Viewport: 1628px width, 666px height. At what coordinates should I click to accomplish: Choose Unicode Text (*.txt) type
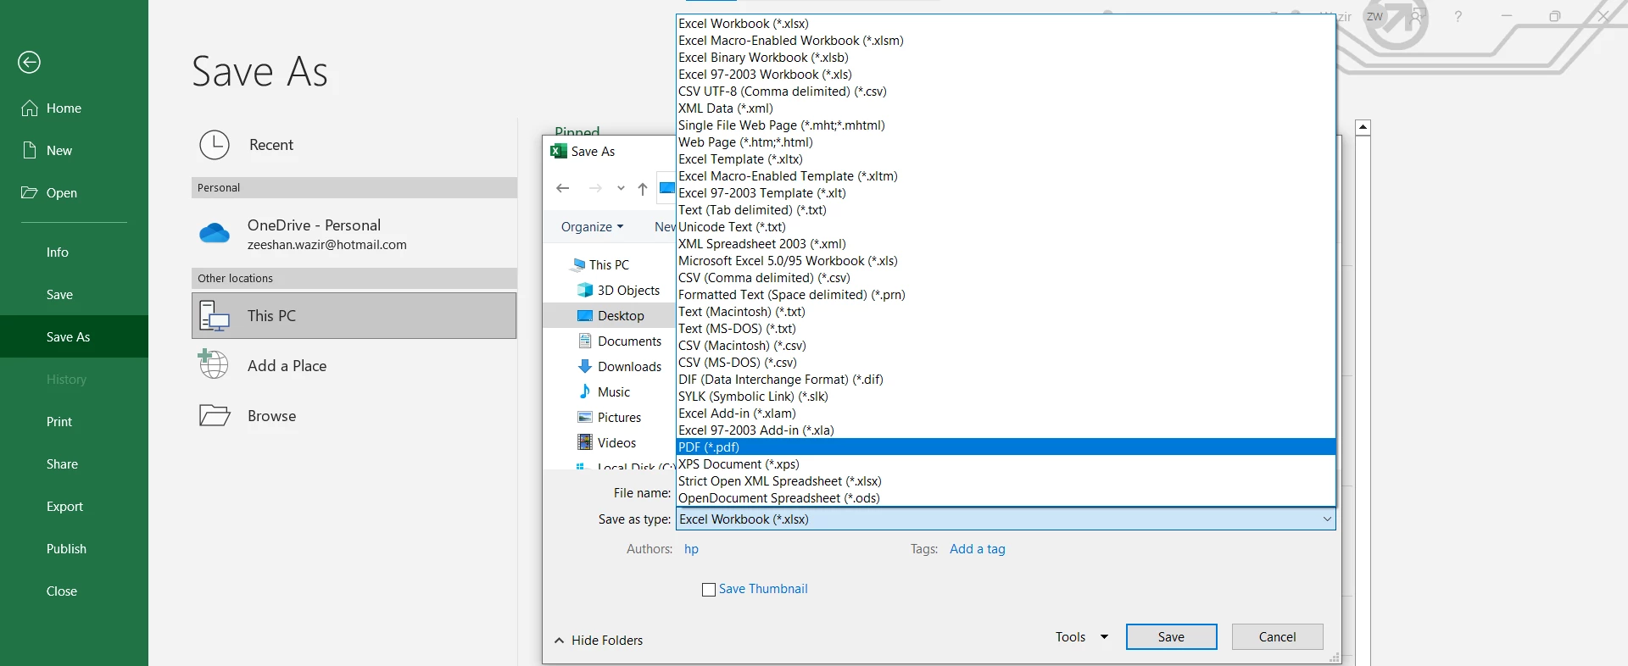coord(1006,227)
